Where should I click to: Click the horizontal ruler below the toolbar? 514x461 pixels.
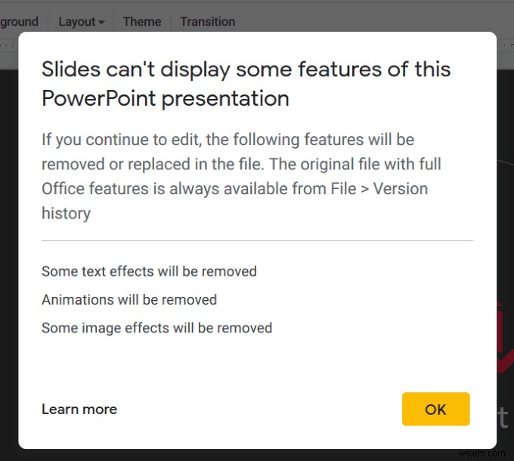pos(257,39)
